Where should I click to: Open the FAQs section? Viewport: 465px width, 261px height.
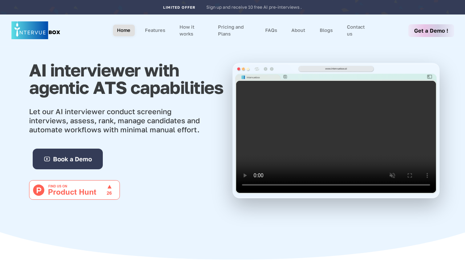pyautogui.click(x=271, y=30)
